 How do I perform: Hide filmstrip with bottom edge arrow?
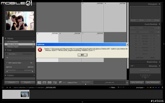point(82,102)
